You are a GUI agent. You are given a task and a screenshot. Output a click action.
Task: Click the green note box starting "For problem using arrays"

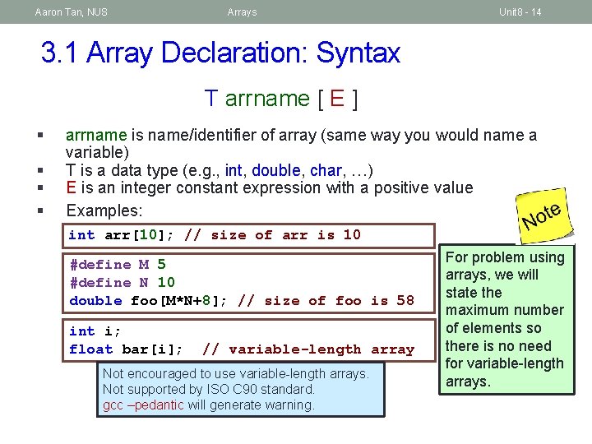(506, 319)
